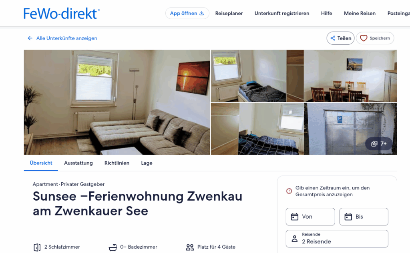
Task: Open the Hilfe link in header
Action: (327, 13)
